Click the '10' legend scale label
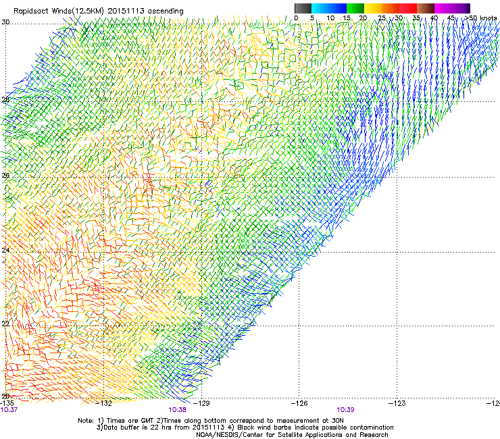500x439 pixels. pos(330,18)
